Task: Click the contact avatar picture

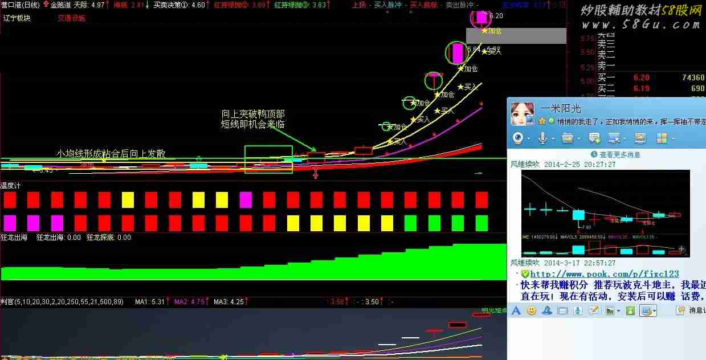Action: [x=522, y=114]
